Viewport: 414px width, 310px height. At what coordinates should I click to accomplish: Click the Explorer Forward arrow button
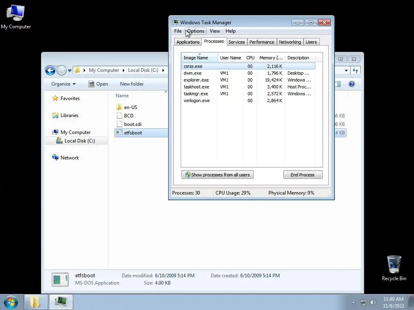click(61, 70)
